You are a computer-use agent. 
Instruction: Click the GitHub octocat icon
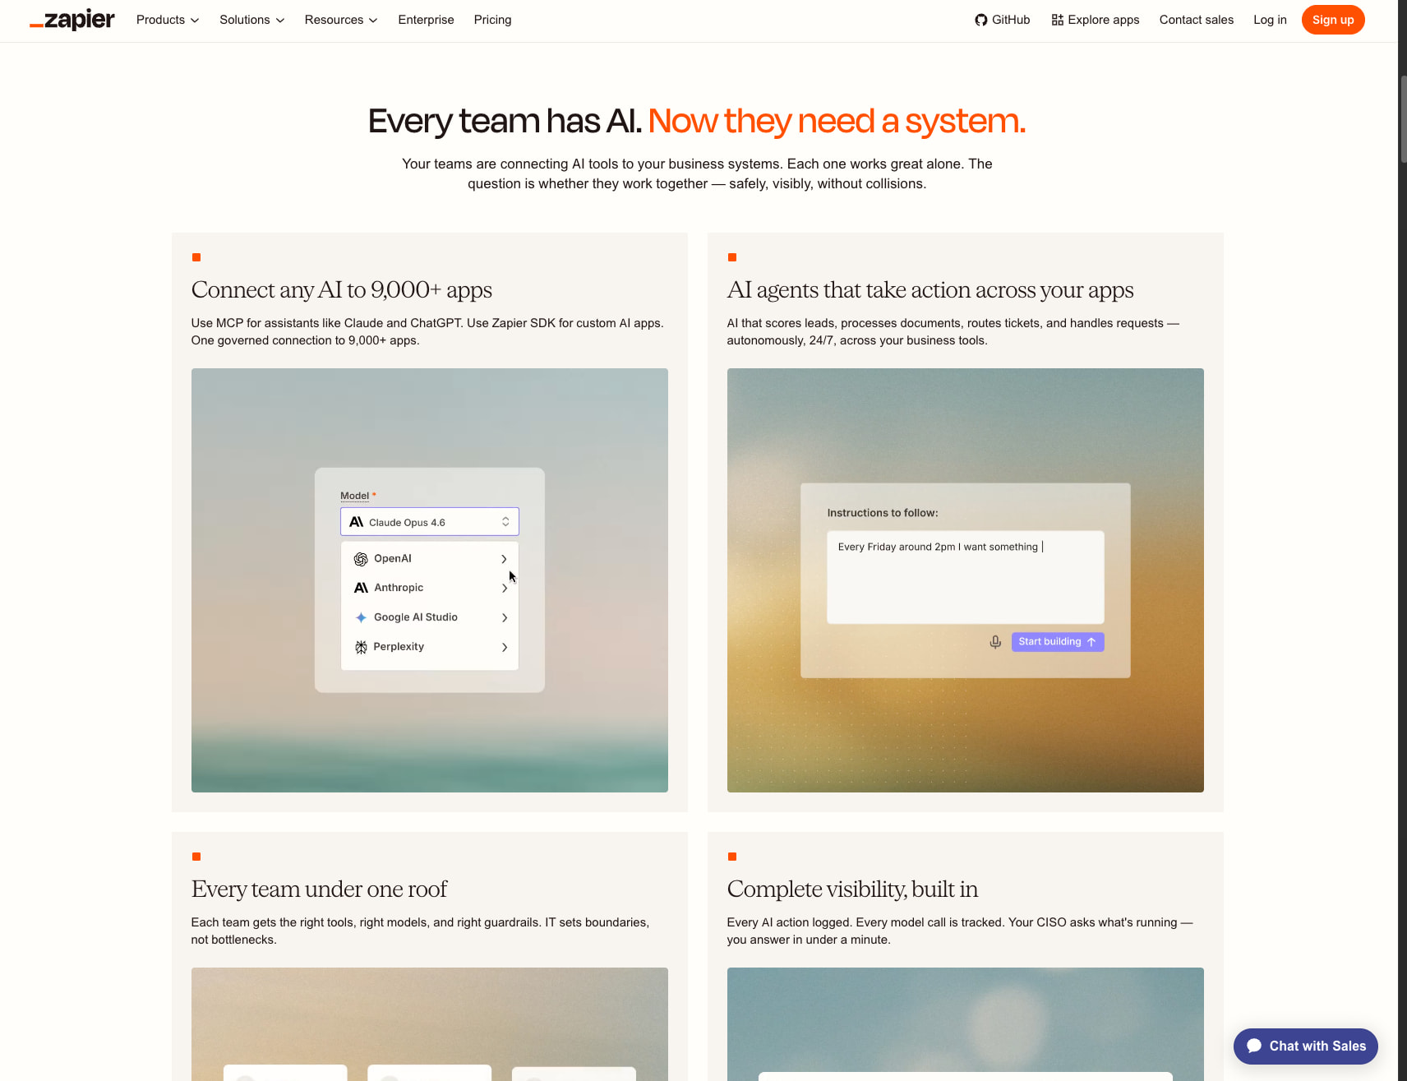980,20
